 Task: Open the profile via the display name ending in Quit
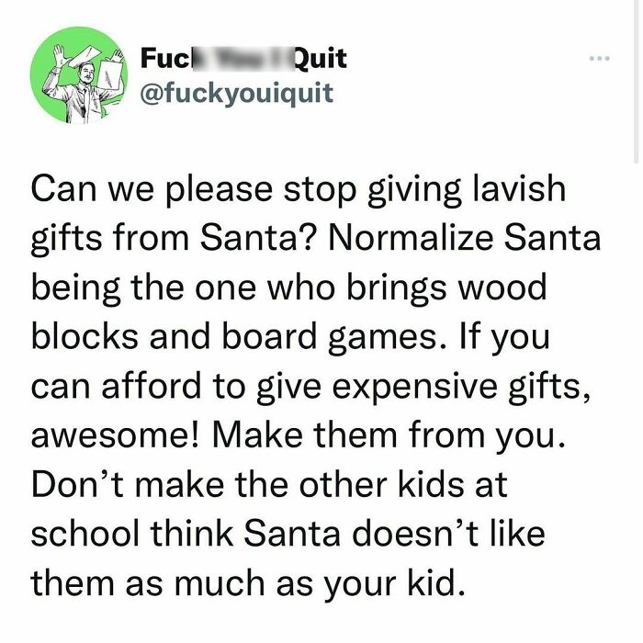(243, 58)
